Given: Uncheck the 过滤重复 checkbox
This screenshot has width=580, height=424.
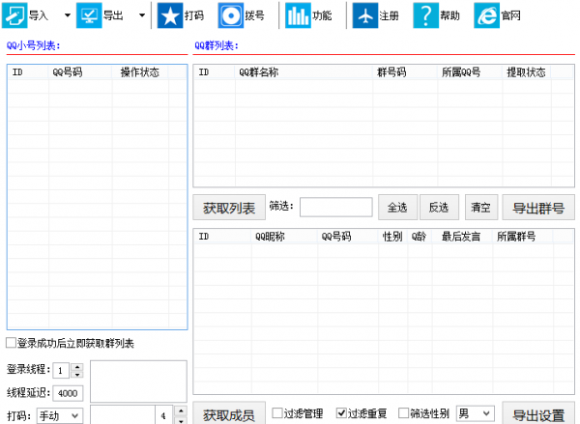Looking at the screenshot, I should (341, 412).
